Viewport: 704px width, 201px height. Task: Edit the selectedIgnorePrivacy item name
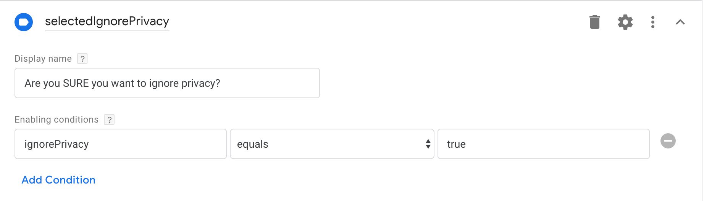(107, 21)
